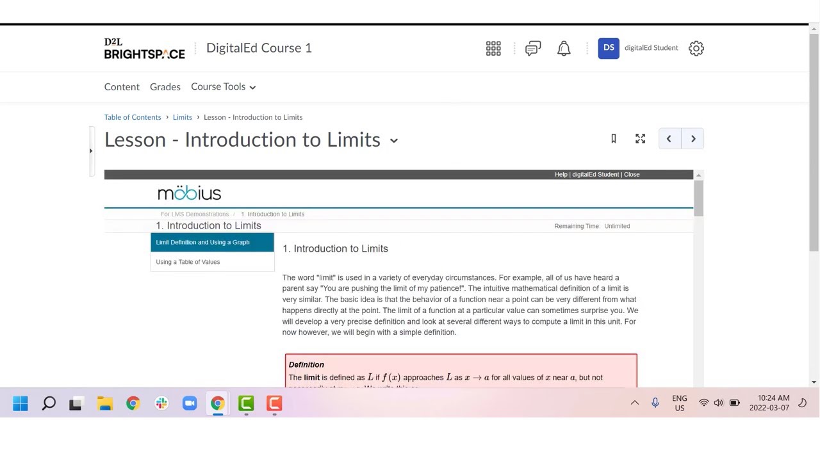Click the DS user avatar
The image size is (820, 461).
coord(609,48)
